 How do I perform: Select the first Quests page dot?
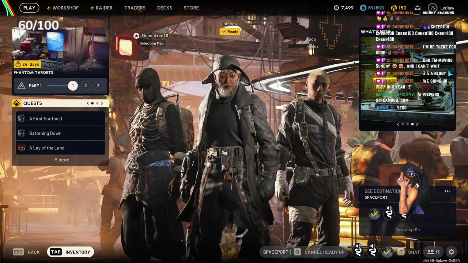click(92, 103)
